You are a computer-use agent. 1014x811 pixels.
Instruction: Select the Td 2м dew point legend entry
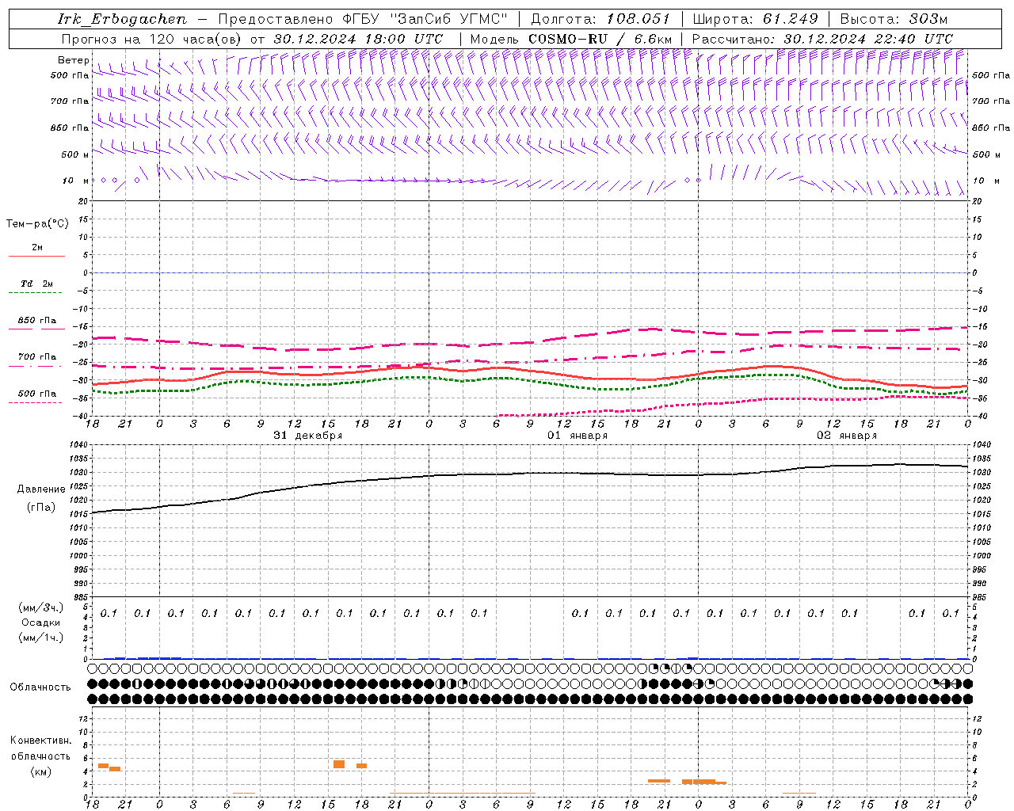[36, 284]
